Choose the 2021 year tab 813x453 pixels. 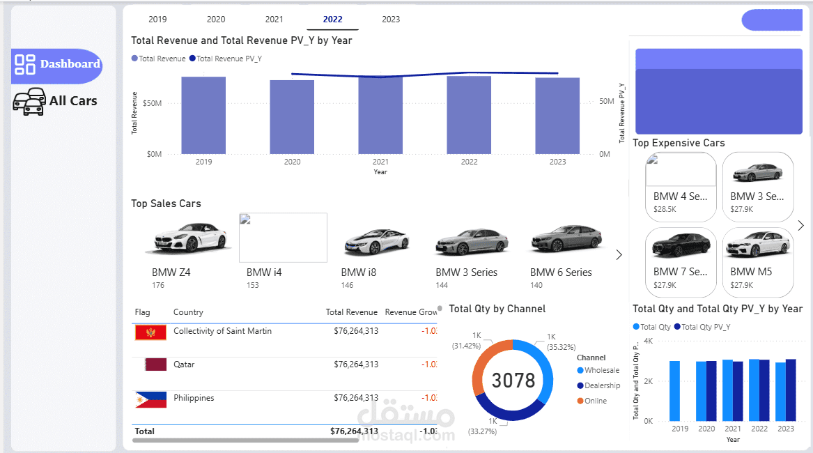pos(274,20)
